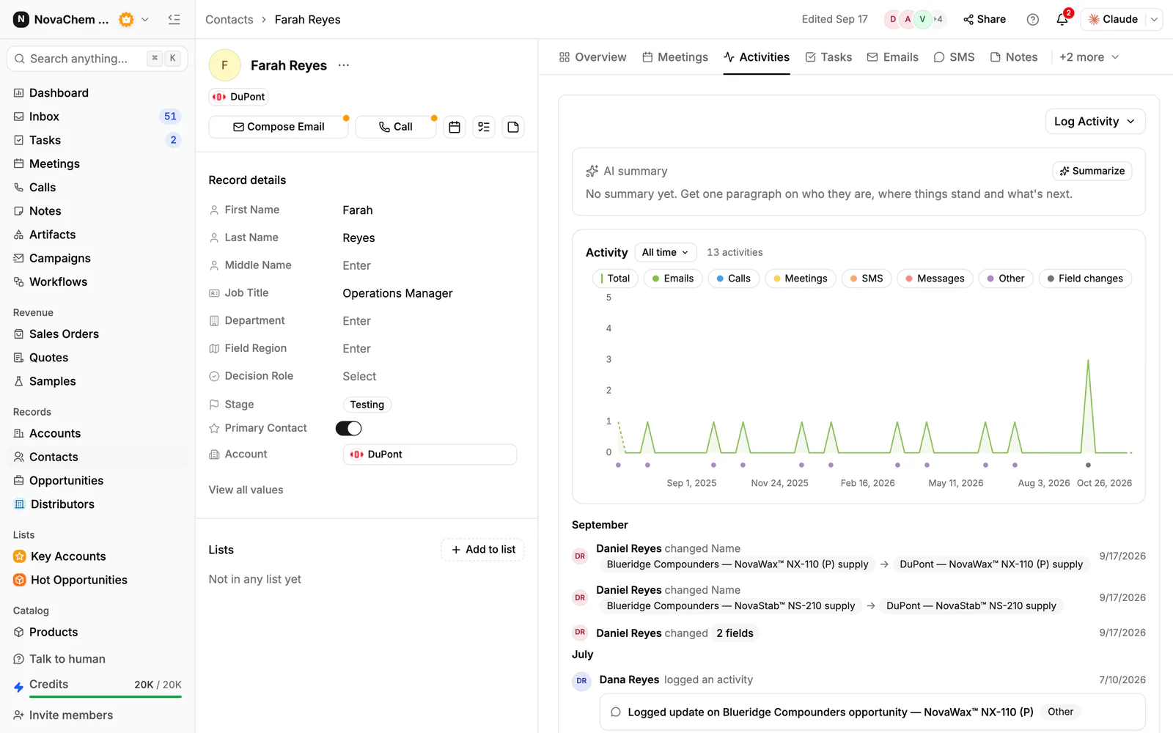This screenshot has width=1173, height=733.
Task: Click the note page icon in action row
Action: pos(513,127)
